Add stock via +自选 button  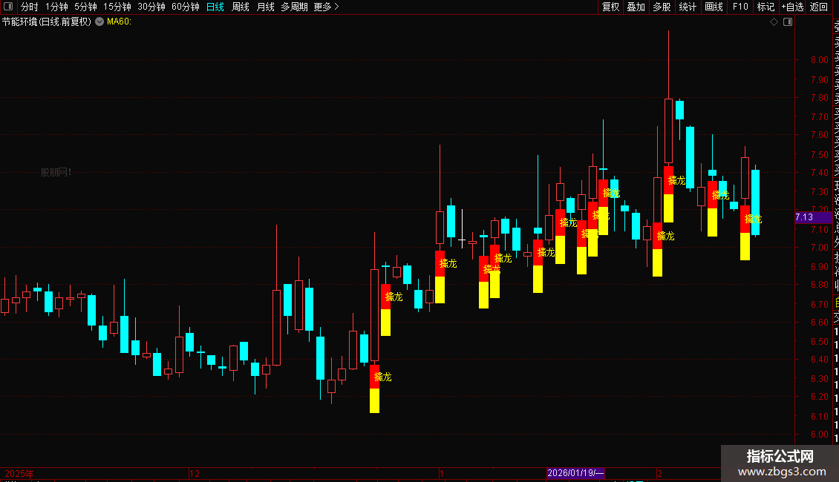(x=792, y=7)
